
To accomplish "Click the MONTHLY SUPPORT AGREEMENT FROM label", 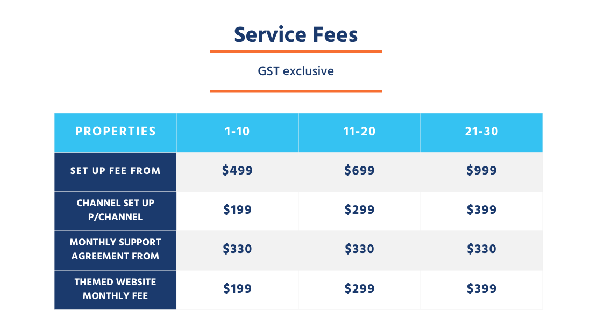I will [x=115, y=249].
